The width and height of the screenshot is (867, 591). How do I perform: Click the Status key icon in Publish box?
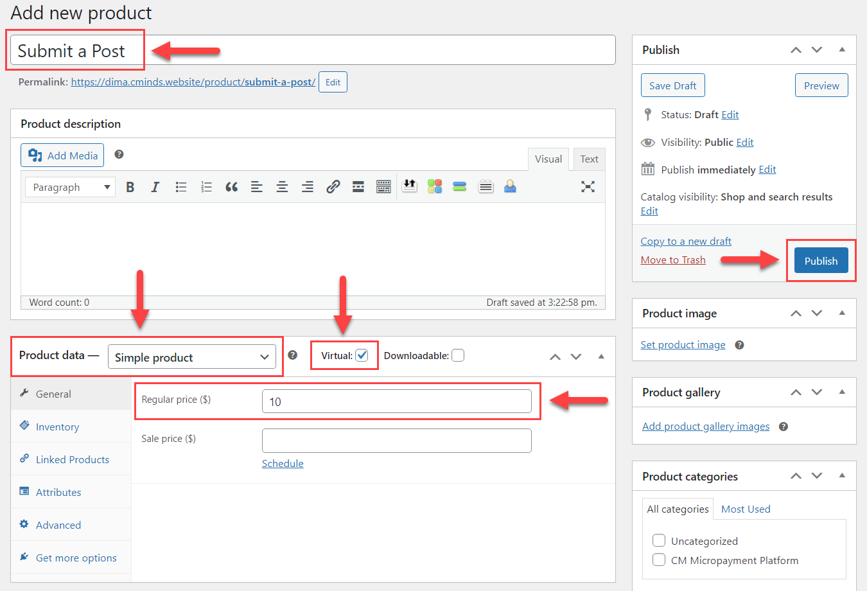click(x=648, y=114)
